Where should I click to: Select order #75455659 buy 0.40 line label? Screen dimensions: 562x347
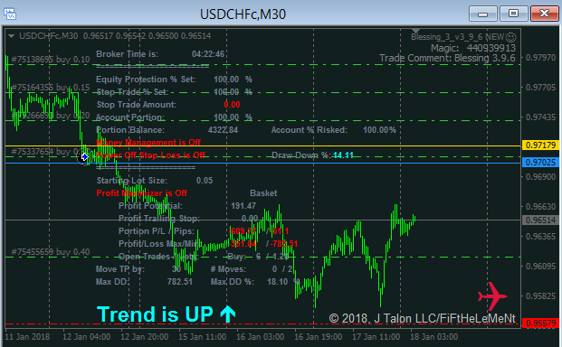pos(50,252)
